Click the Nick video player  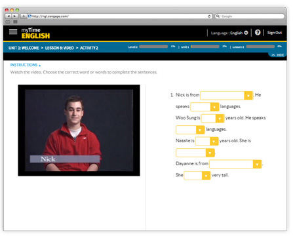point(79,130)
